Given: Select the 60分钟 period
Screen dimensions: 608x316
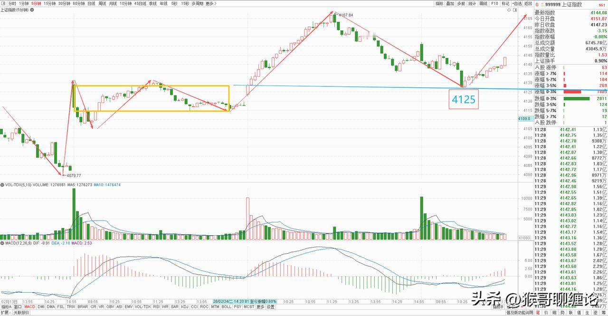Looking at the screenshot, I should point(79,3).
